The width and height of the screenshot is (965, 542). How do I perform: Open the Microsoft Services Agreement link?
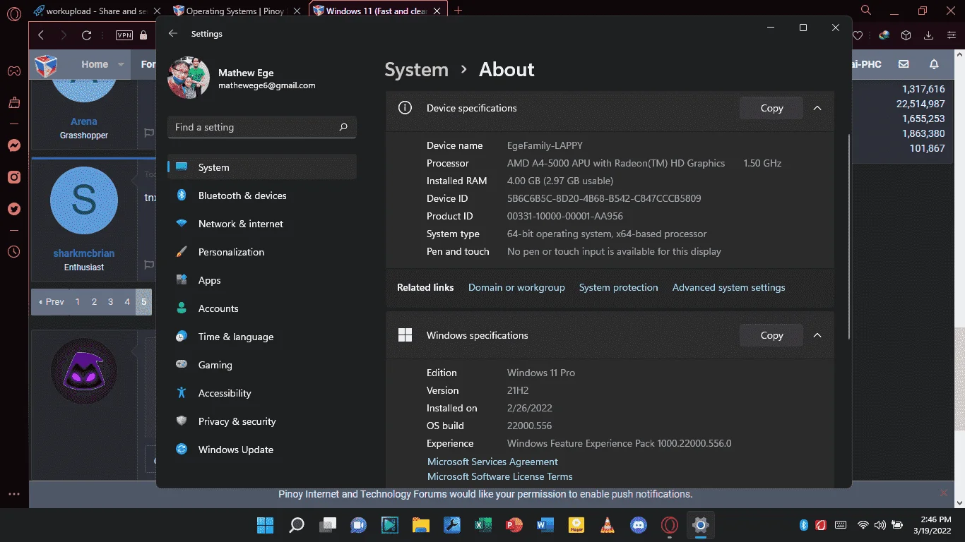coord(492,462)
